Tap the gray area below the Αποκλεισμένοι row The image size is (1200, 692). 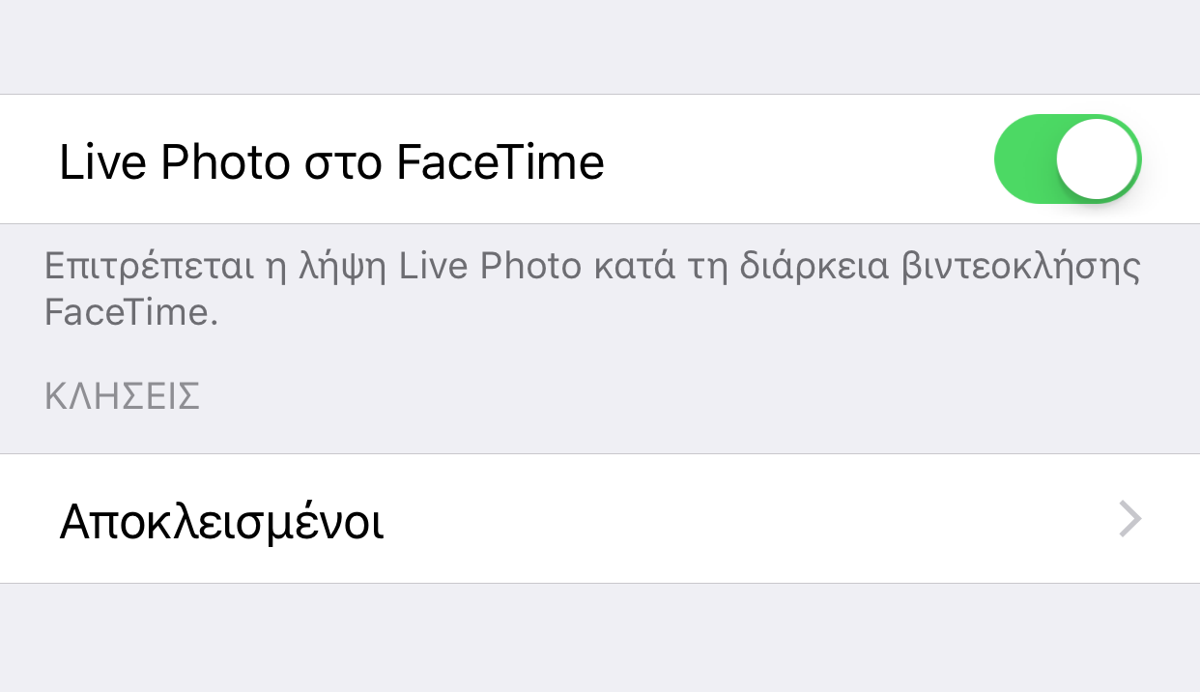pyautogui.click(x=599, y=638)
